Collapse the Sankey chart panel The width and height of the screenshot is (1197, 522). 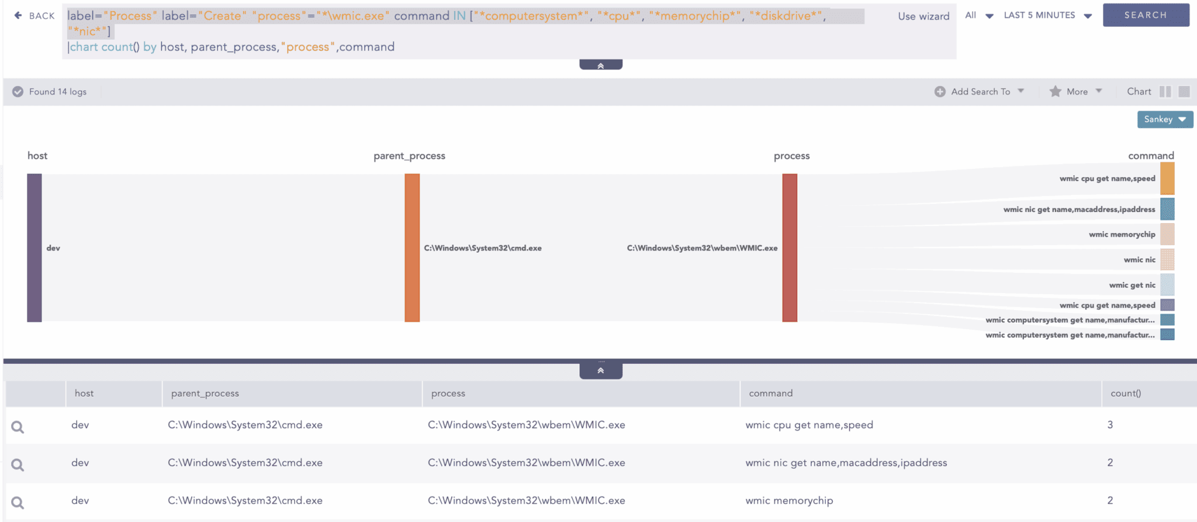tap(600, 370)
